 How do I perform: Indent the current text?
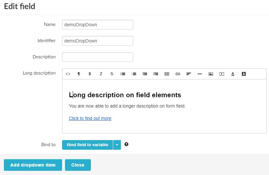coord(156,74)
